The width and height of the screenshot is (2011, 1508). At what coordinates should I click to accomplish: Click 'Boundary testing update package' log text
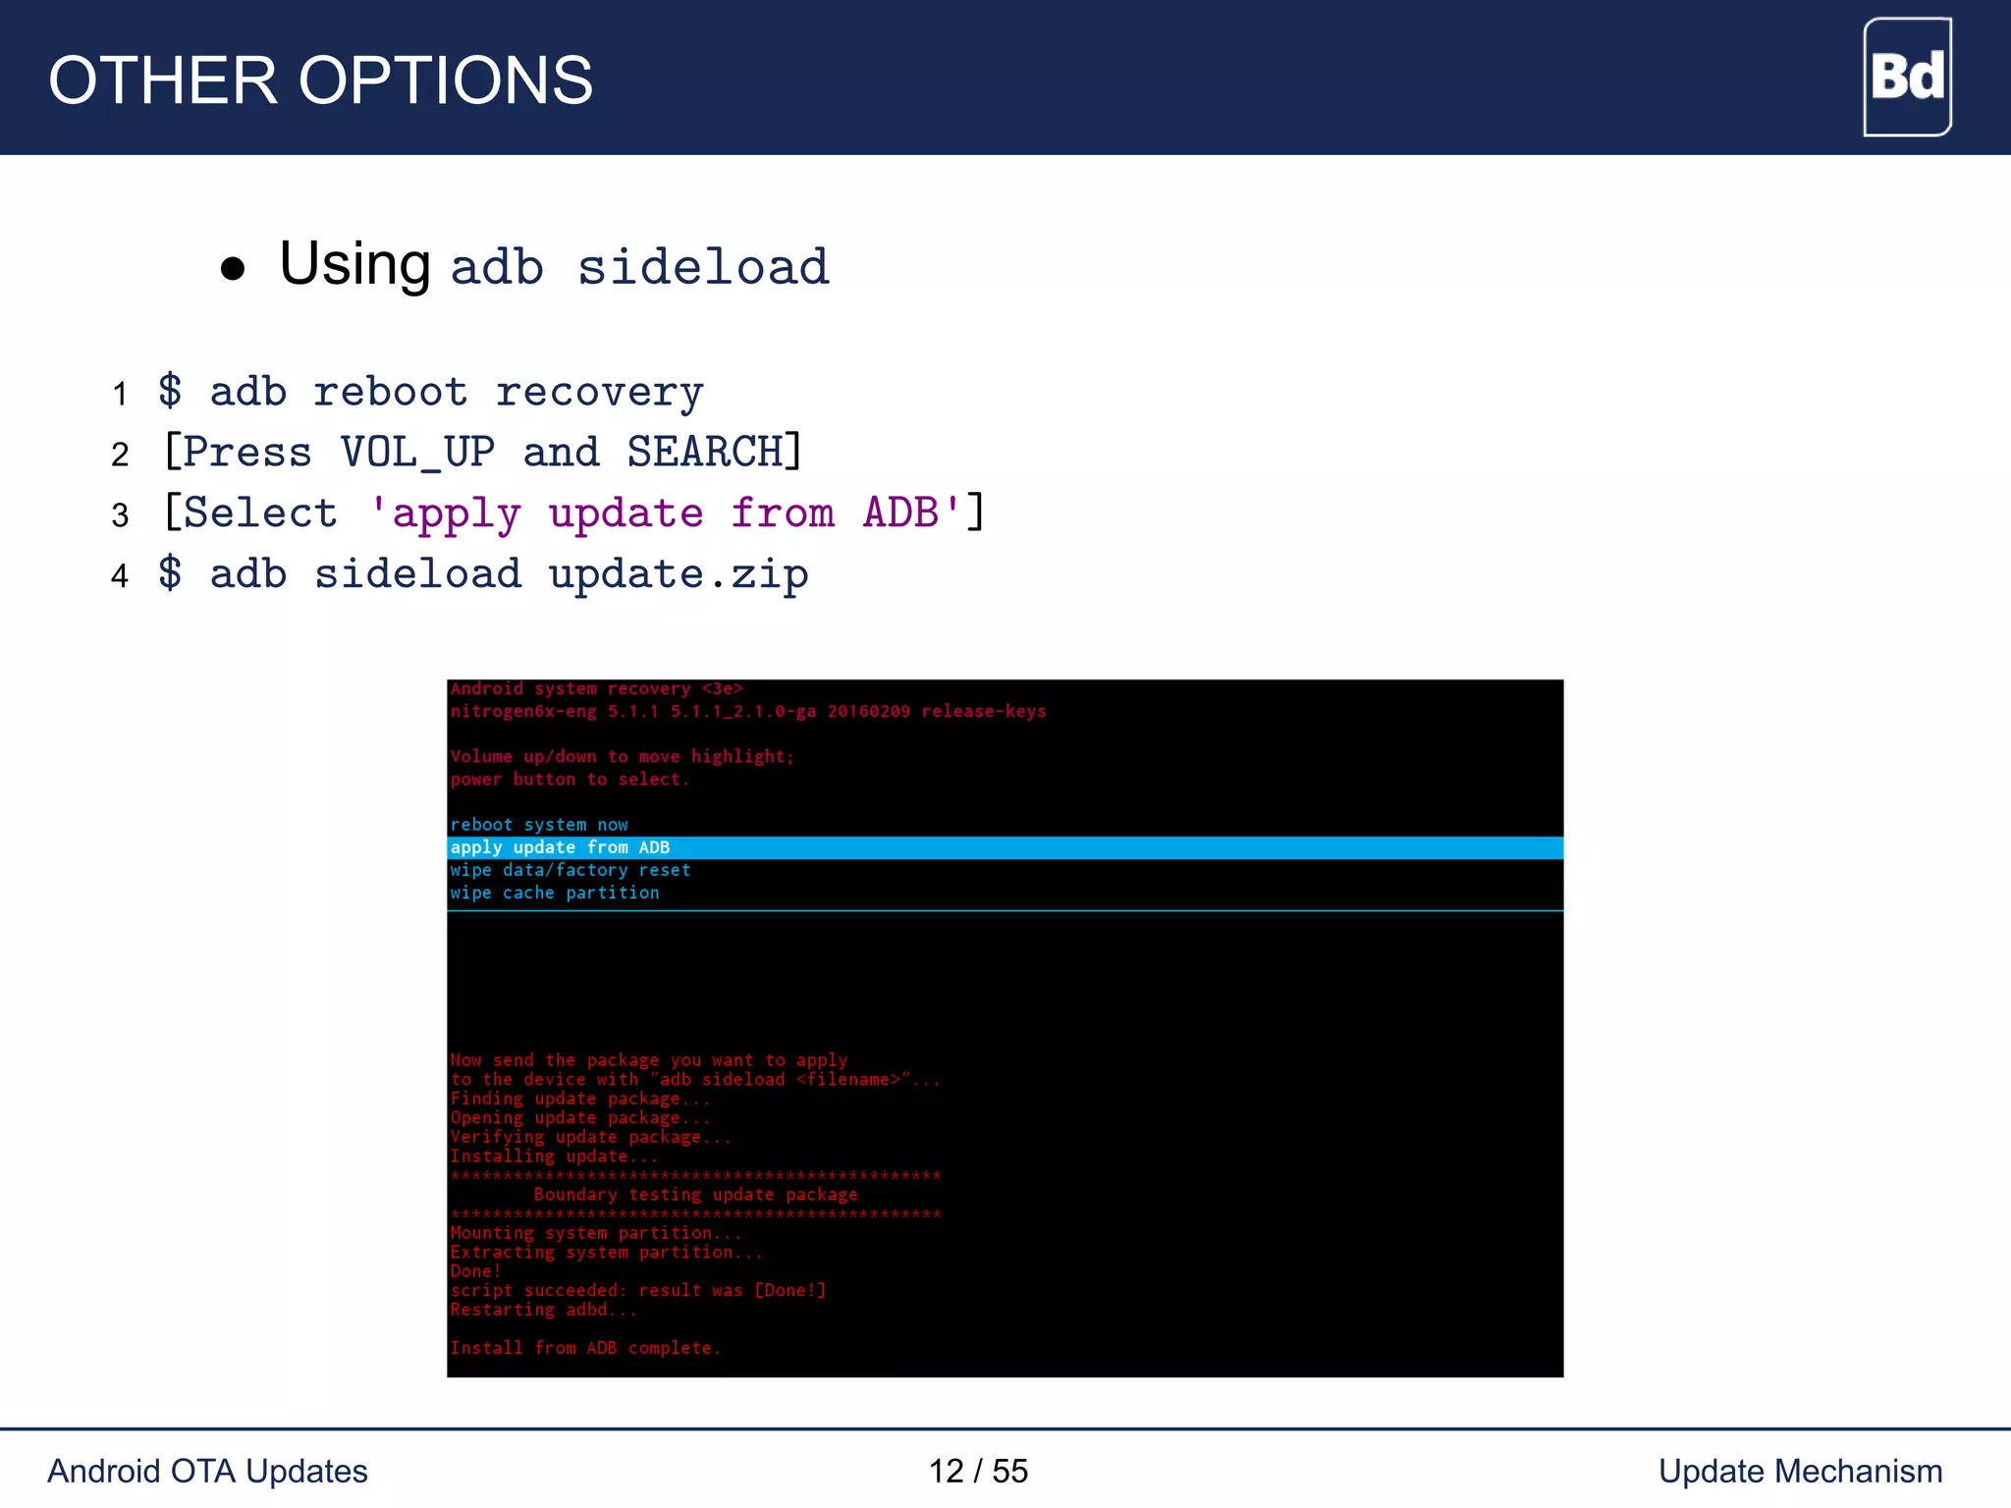coord(695,1195)
